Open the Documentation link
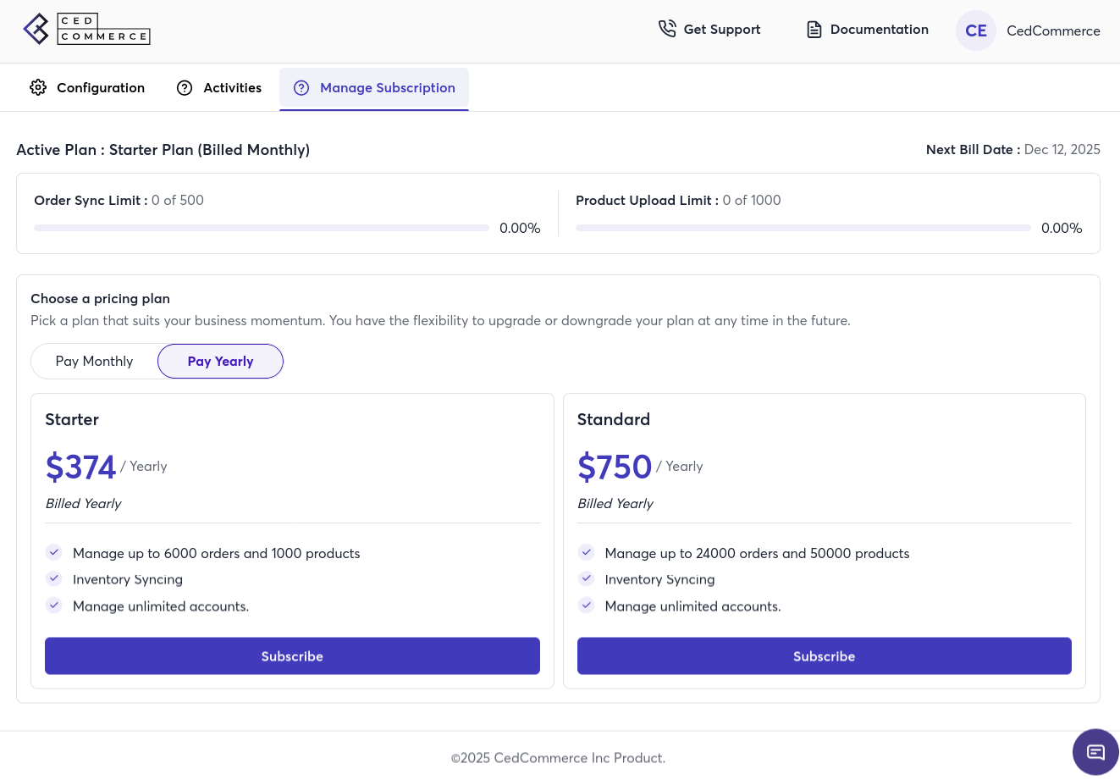 [x=879, y=30]
